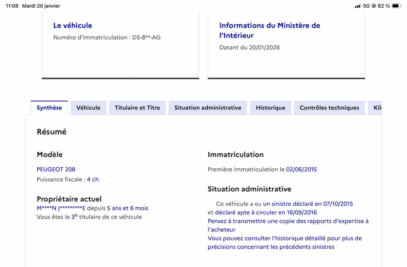The height and width of the screenshot is (267, 407).
Task: Click the 'Le véhicule' card heading
Action: pos(73,25)
